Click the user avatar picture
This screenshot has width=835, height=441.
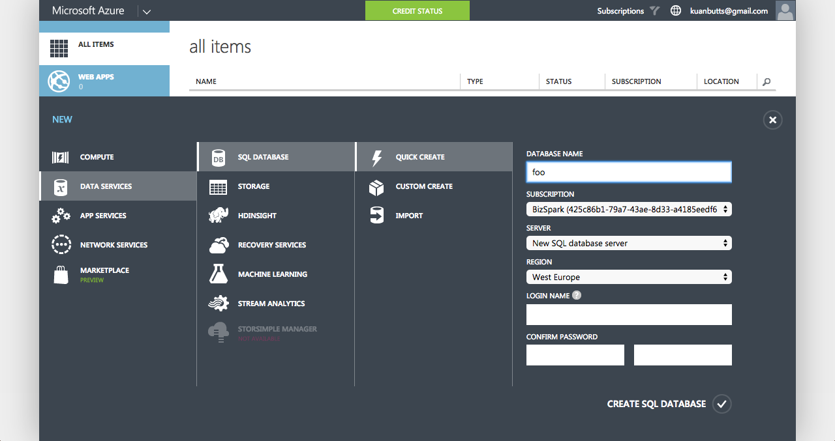pos(785,10)
